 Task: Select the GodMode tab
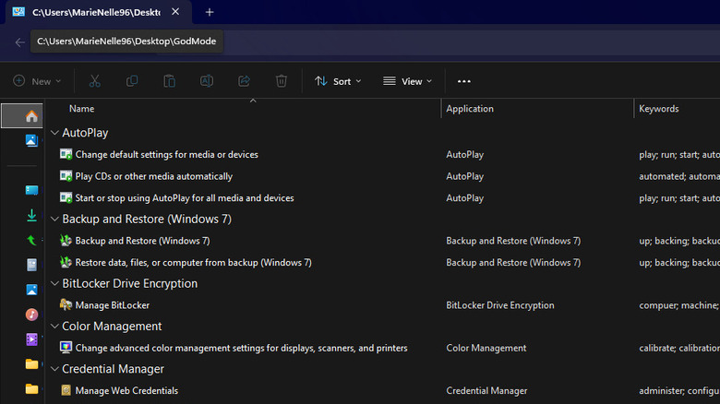point(96,12)
